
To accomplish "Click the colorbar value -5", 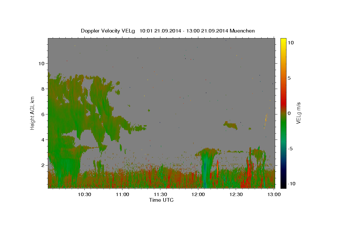I will [290, 149].
